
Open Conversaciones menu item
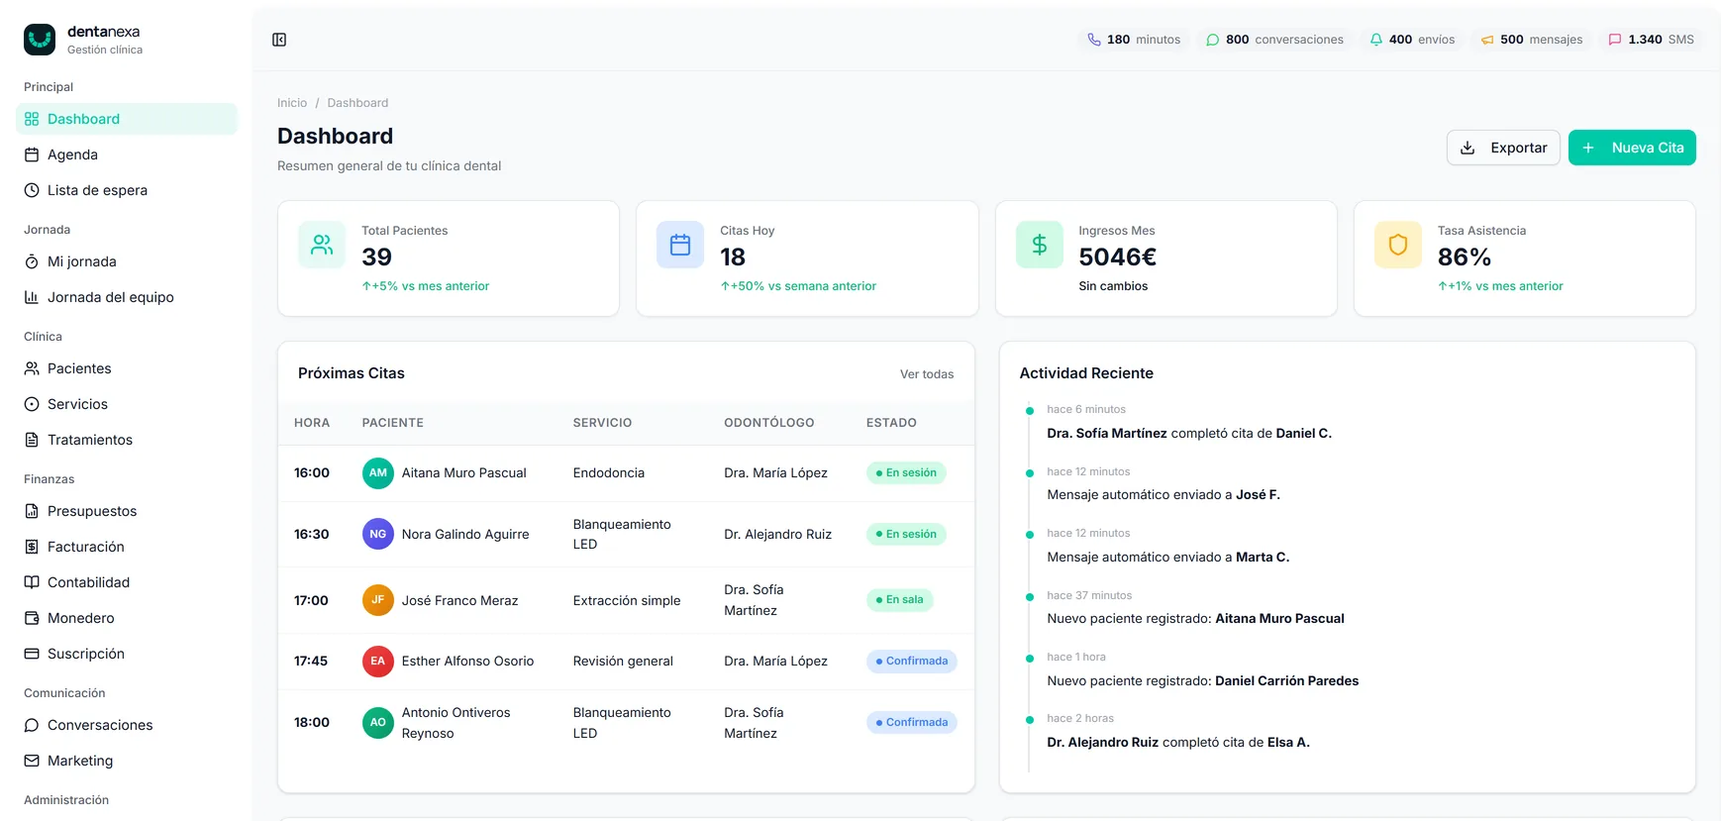(127, 725)
